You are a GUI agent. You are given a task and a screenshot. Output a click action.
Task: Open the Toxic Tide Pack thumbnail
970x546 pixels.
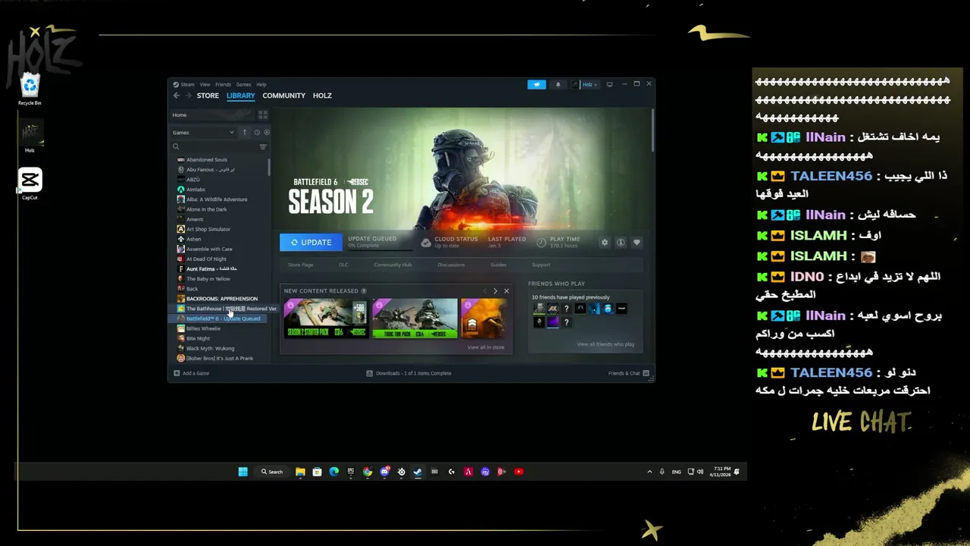tap(415, 318)
